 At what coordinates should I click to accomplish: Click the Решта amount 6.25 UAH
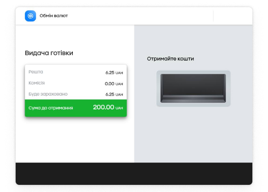[x=114, y=72]
